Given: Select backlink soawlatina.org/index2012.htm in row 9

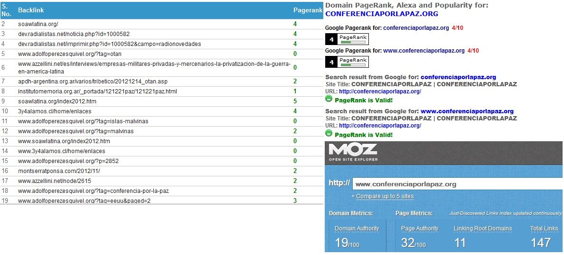Looking at the screenshot, I should [57, 101].
